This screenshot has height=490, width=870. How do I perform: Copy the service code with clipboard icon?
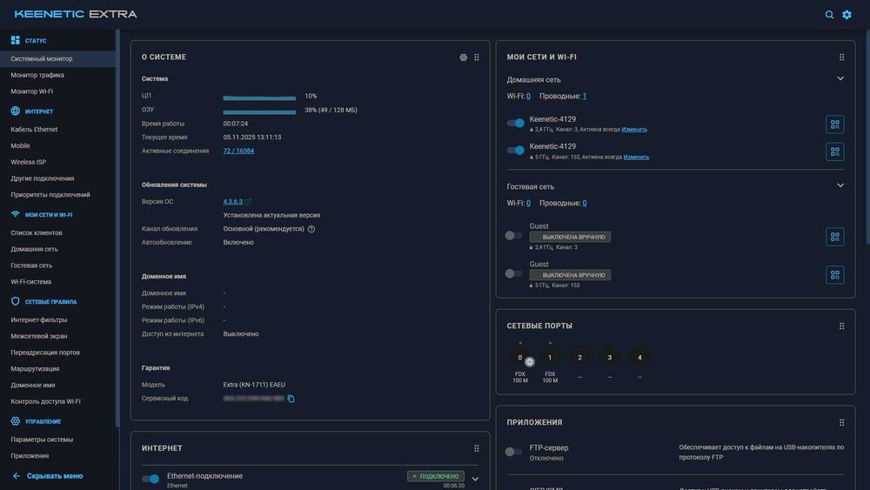(291, 399)
